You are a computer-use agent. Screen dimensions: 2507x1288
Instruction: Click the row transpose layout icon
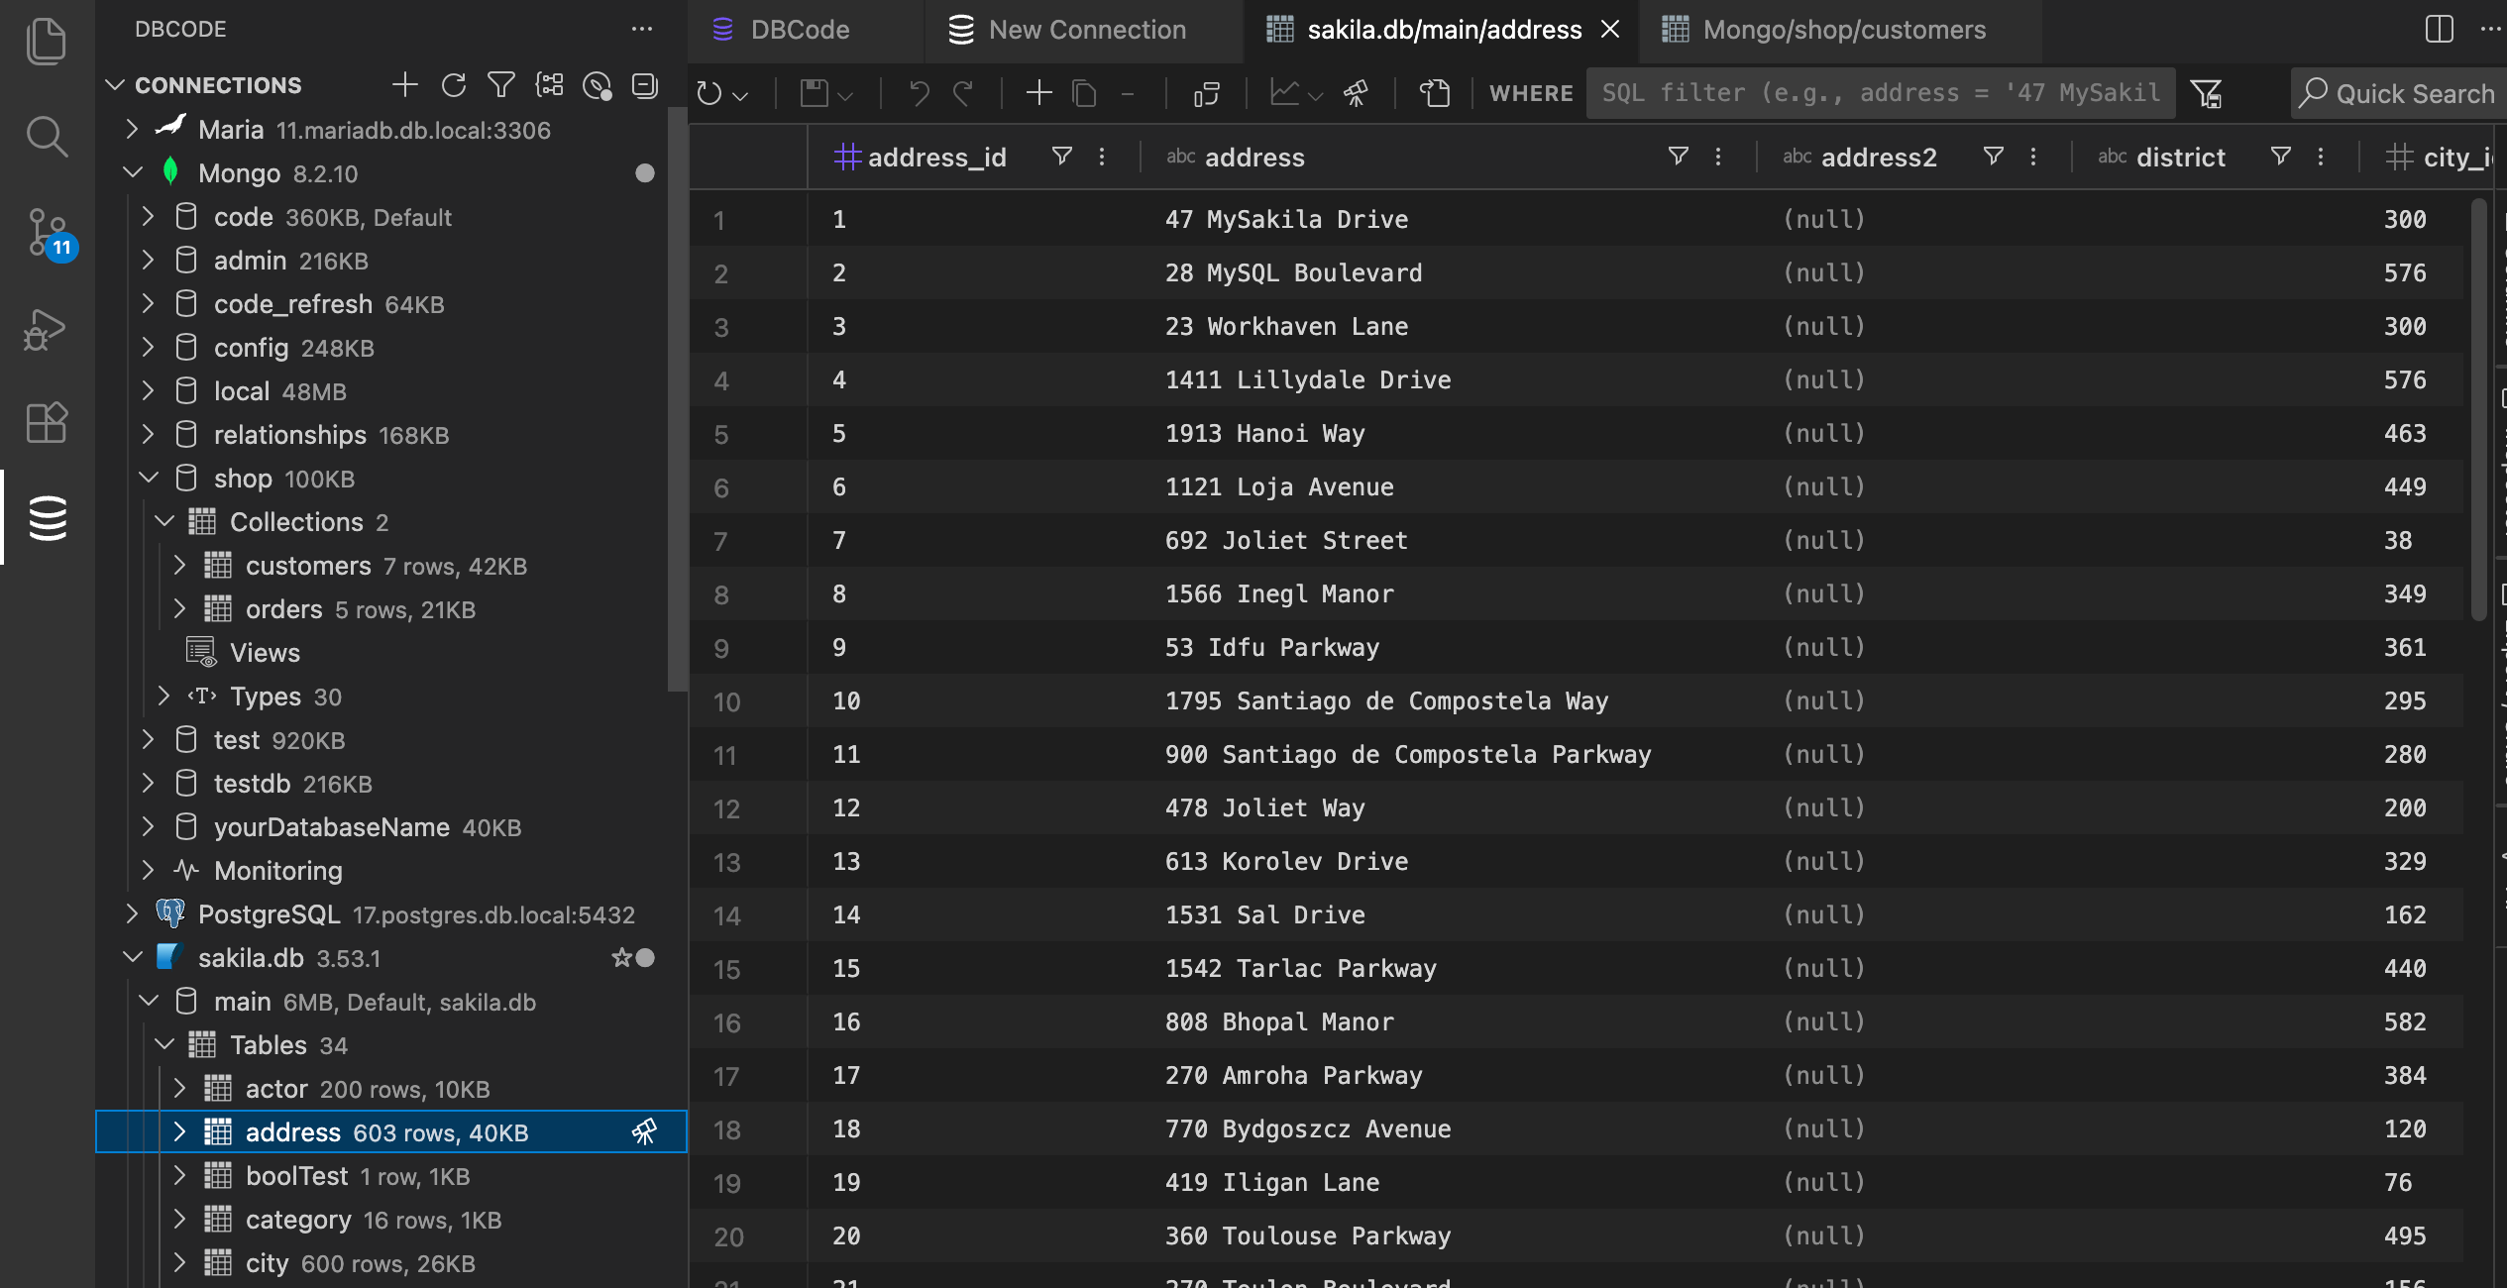pos(1207,94)
